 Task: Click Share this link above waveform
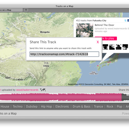124,90
